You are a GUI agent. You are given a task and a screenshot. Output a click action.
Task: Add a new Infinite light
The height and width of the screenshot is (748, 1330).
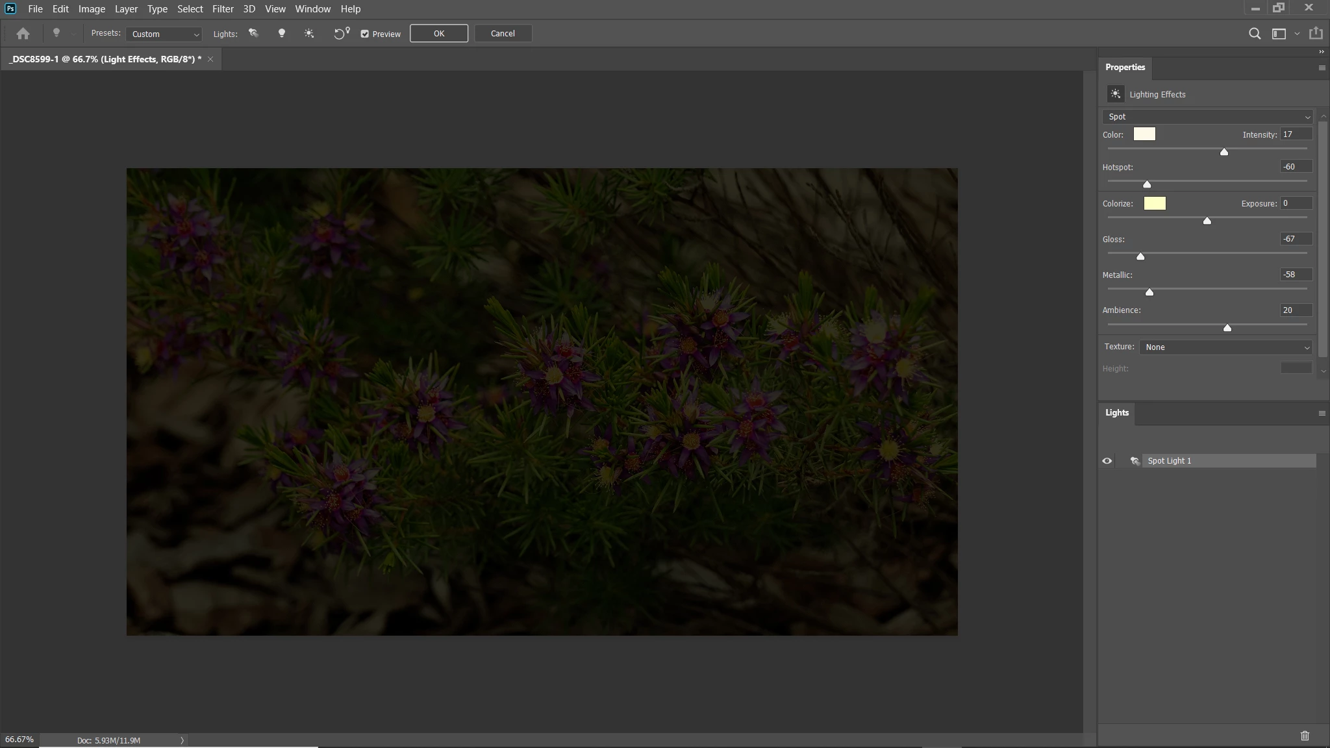pos(309,34)
